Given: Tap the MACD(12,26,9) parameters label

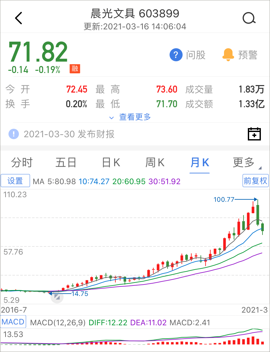Looking at the screenshot, I should pyautogui.click(x=58, y=323).
